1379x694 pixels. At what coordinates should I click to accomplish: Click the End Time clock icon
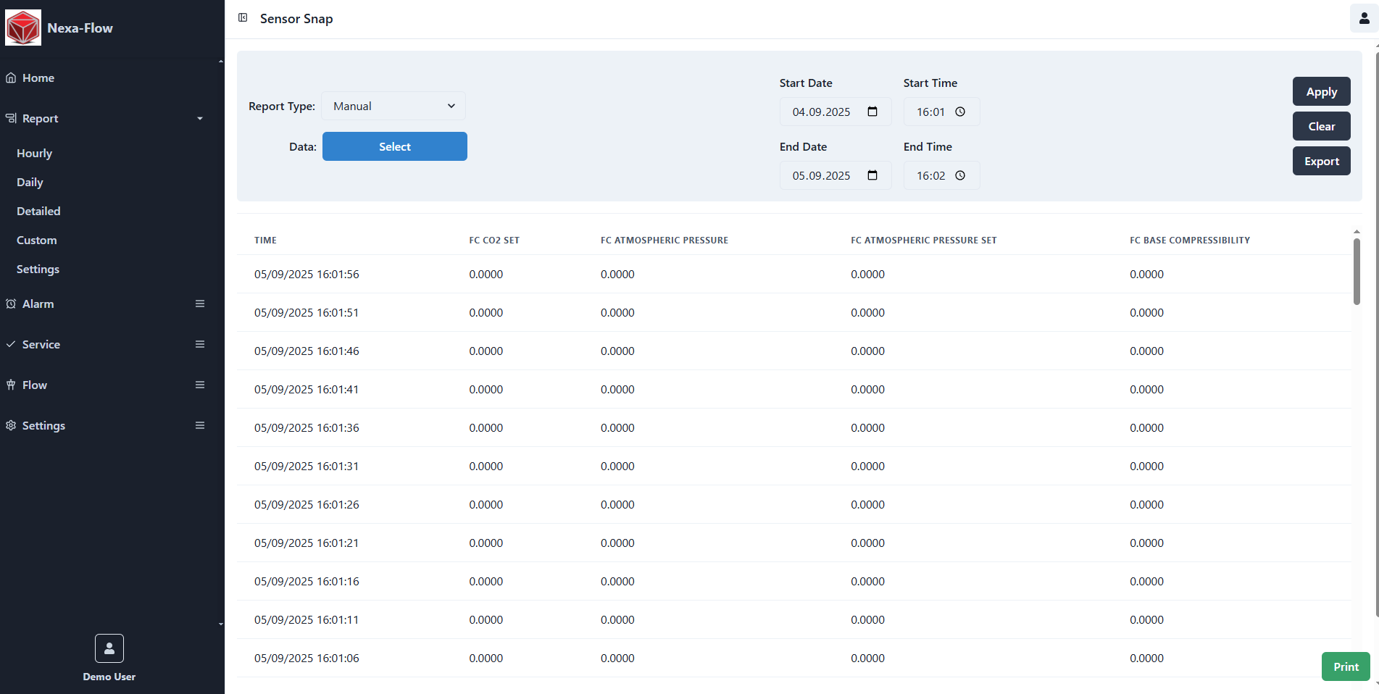[x=960, y=175]
